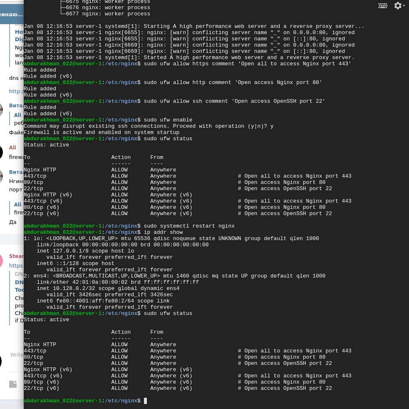Click the 'Starting A high performance web server' log line

[x=193, y=26]
